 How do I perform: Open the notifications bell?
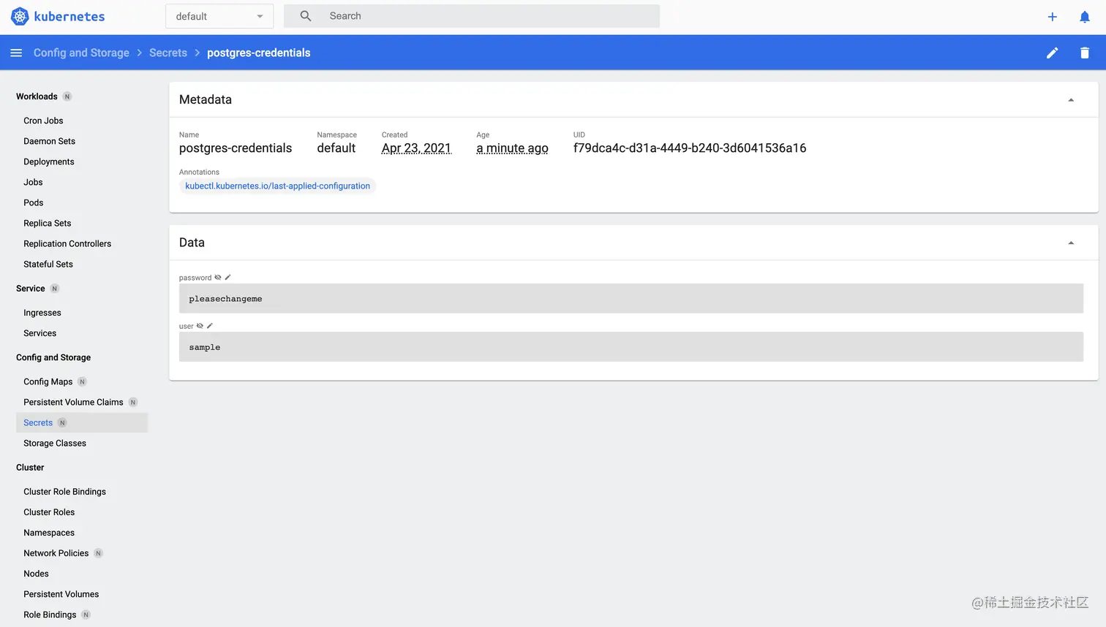pyautogui.click(x=1085, y=17)
